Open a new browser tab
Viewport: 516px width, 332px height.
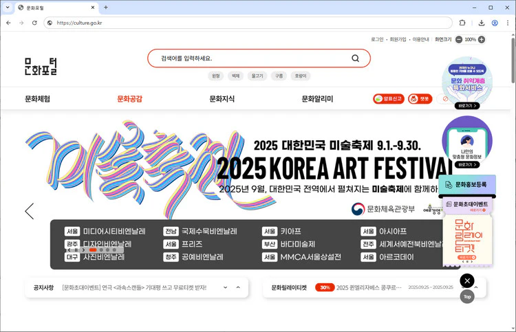pyautogui.click(x=106, y=8)
